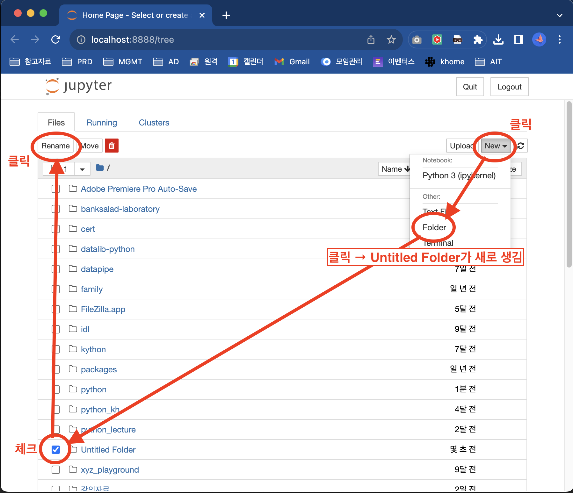Check the datapipe folder checkbox
This screenshot has width=573, height=493.
tap(56, 269)
